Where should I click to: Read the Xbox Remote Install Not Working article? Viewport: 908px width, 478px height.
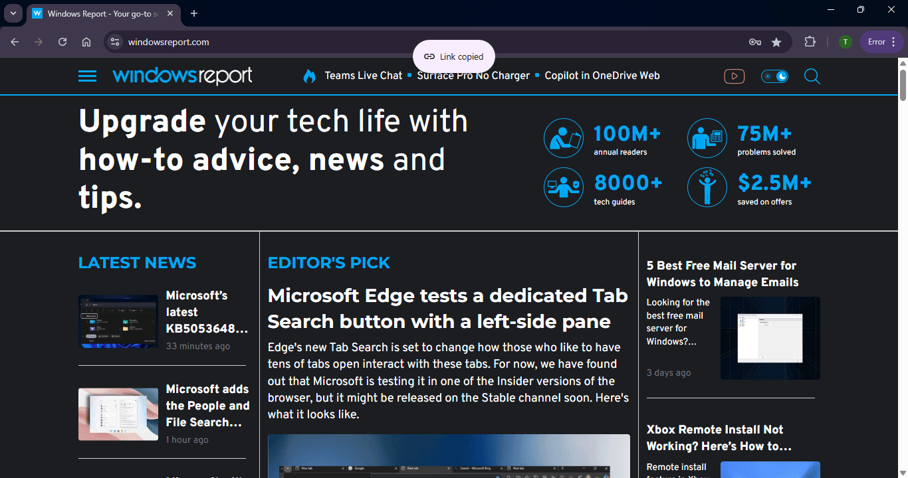click(x=719, y=438)
